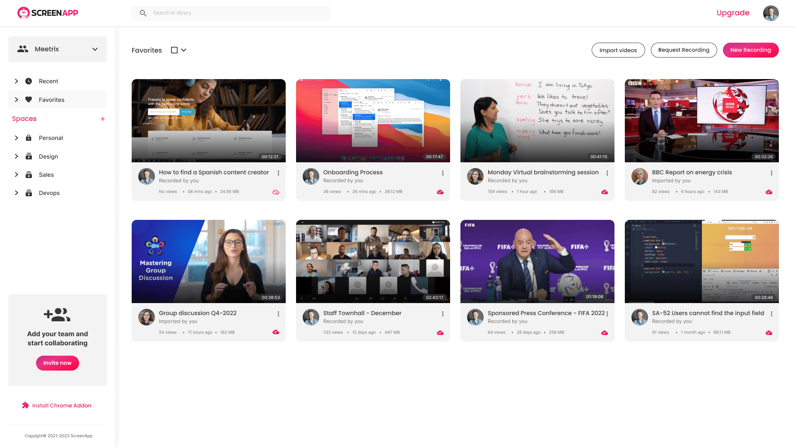Click title 'Staff Townhall - December'
Screen dimensions: 795x448
(362, 313)
